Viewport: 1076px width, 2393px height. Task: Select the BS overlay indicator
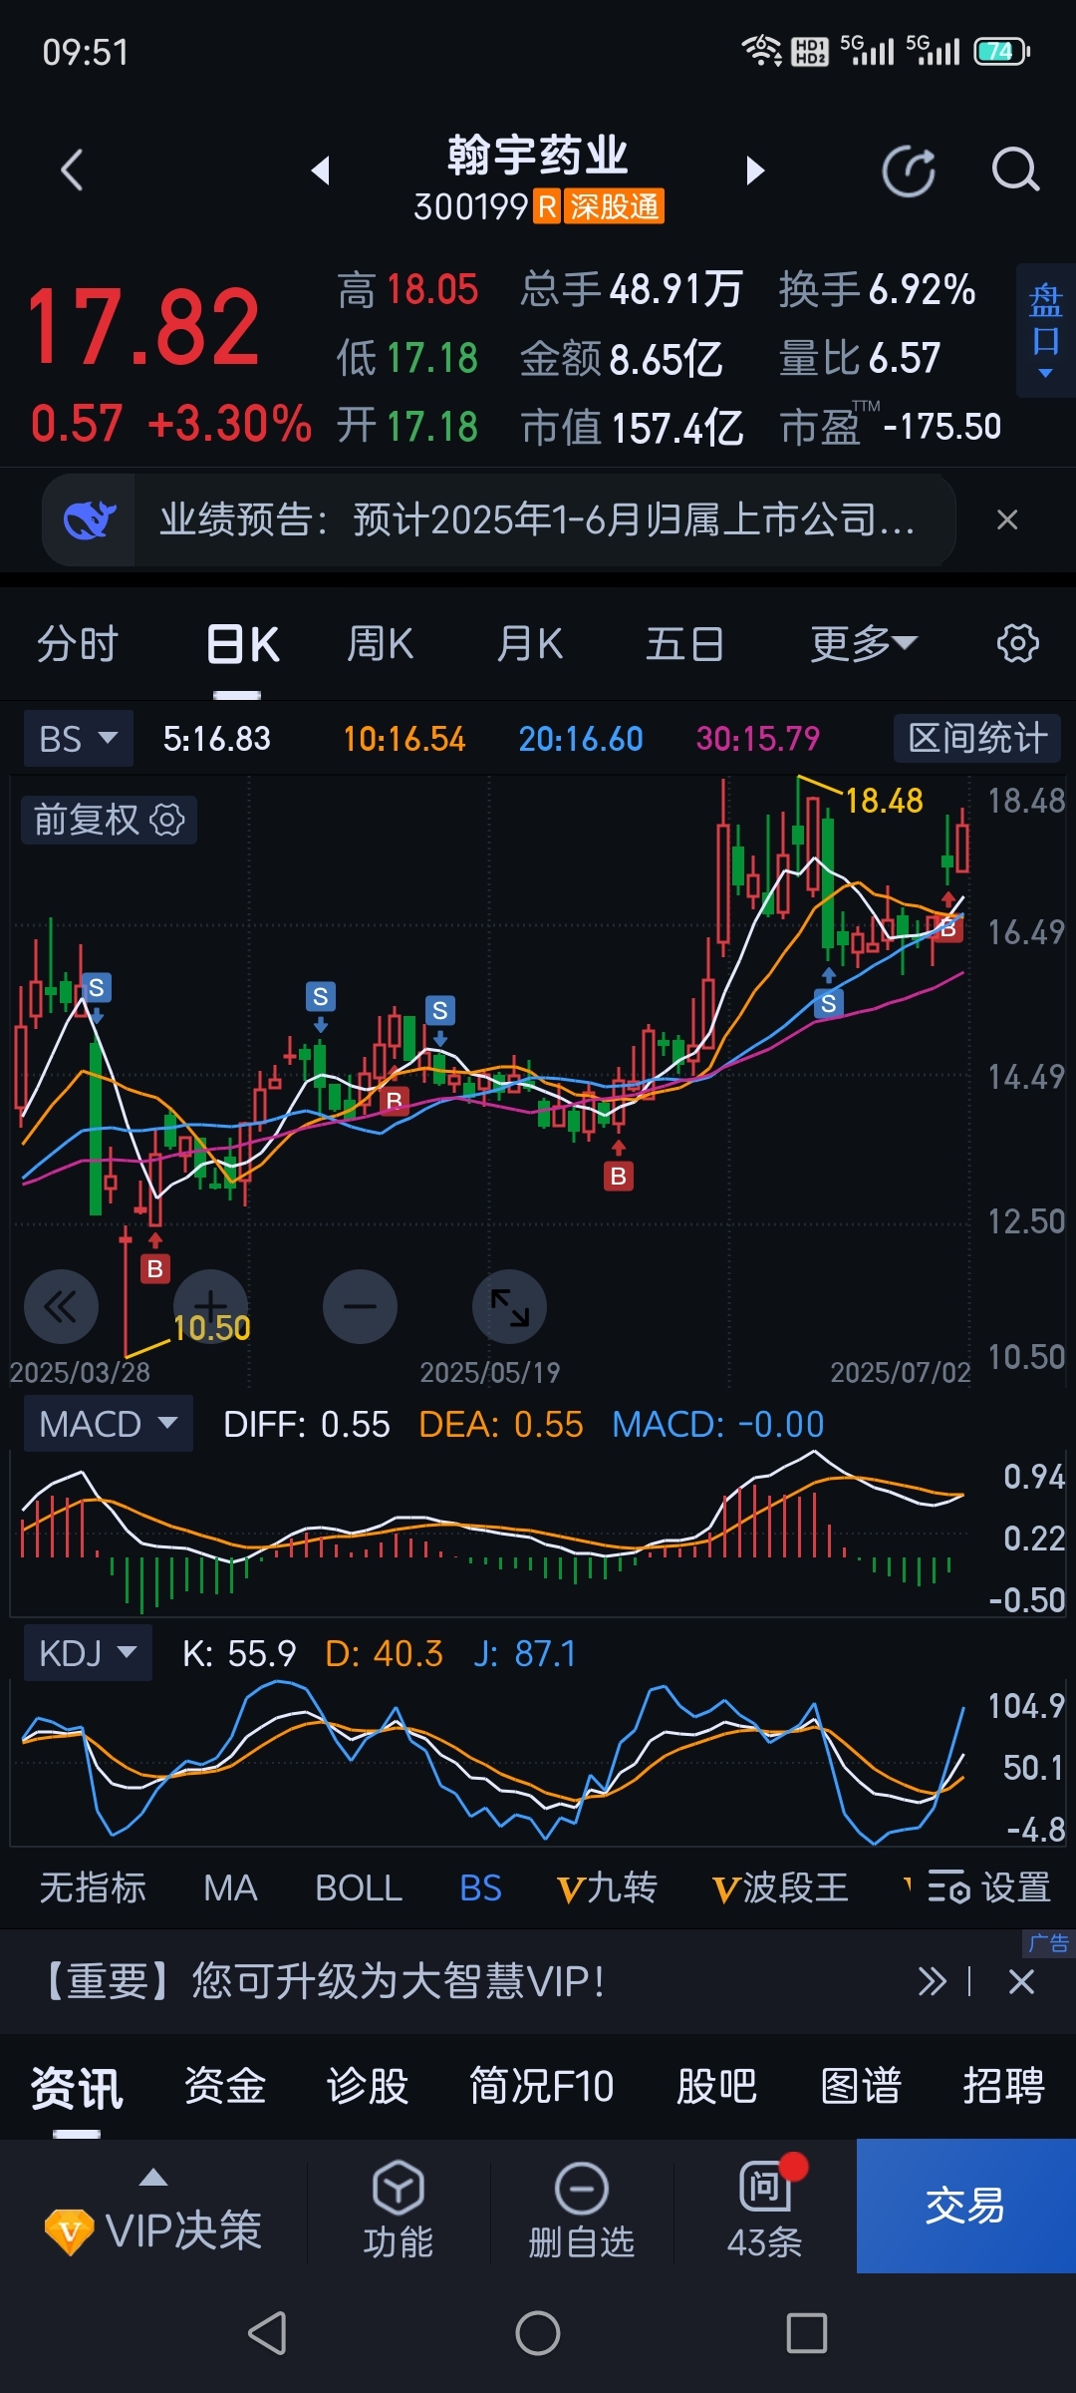coord(480,1887)
